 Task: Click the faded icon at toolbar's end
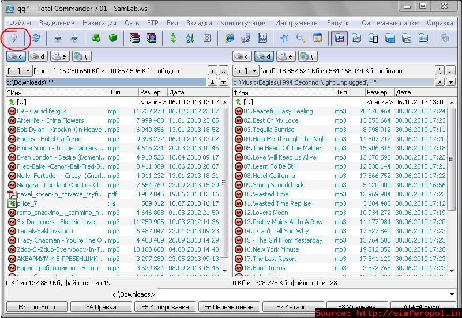(445, 38)
